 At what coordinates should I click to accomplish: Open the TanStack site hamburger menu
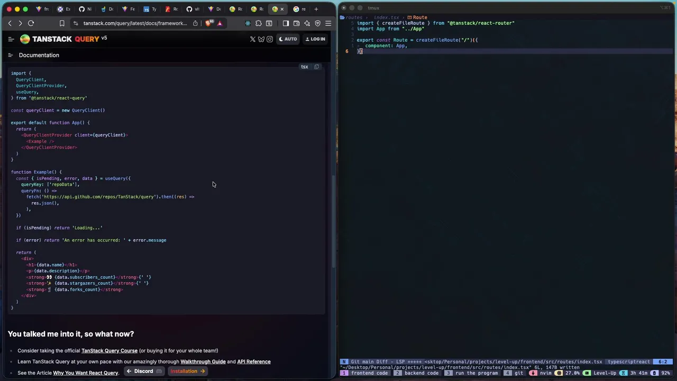tap(11, 39)
